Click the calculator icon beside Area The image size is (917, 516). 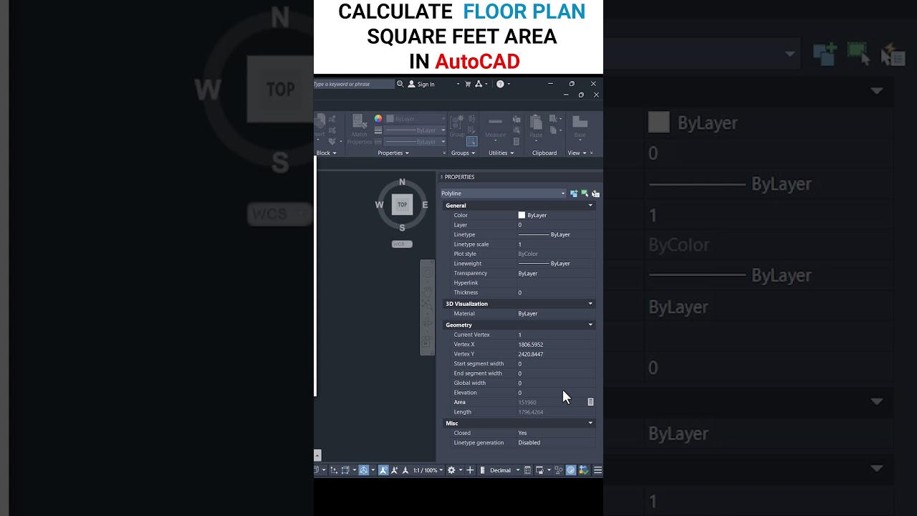point(590,402)
